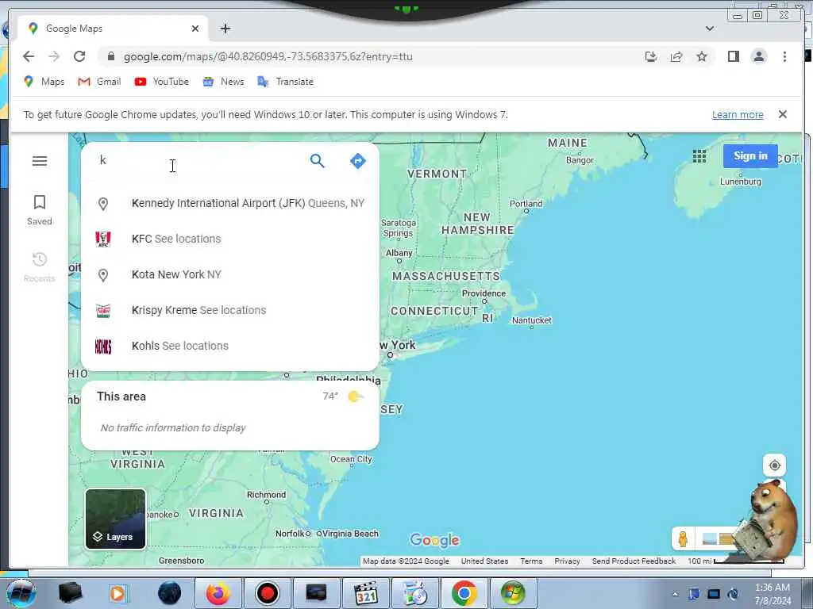
Task: Click the Terms link on map
Action: [x=531, y=561]
